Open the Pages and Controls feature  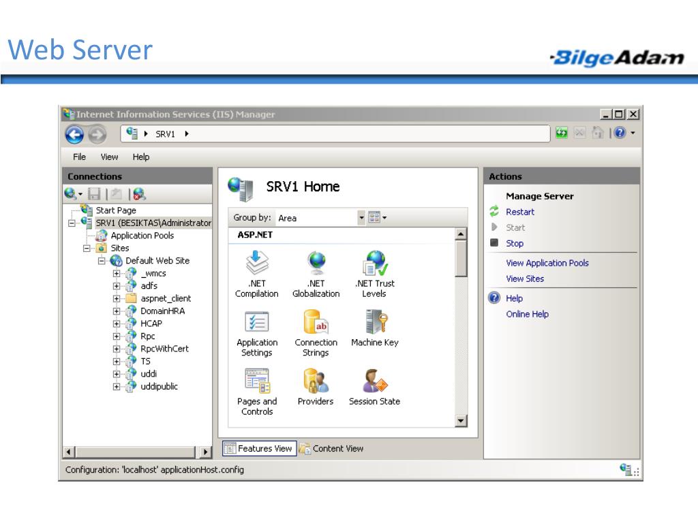click(x=257, y=392)
